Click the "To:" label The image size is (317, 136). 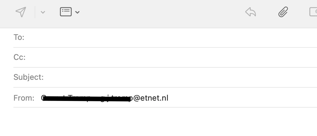[19, 37]
